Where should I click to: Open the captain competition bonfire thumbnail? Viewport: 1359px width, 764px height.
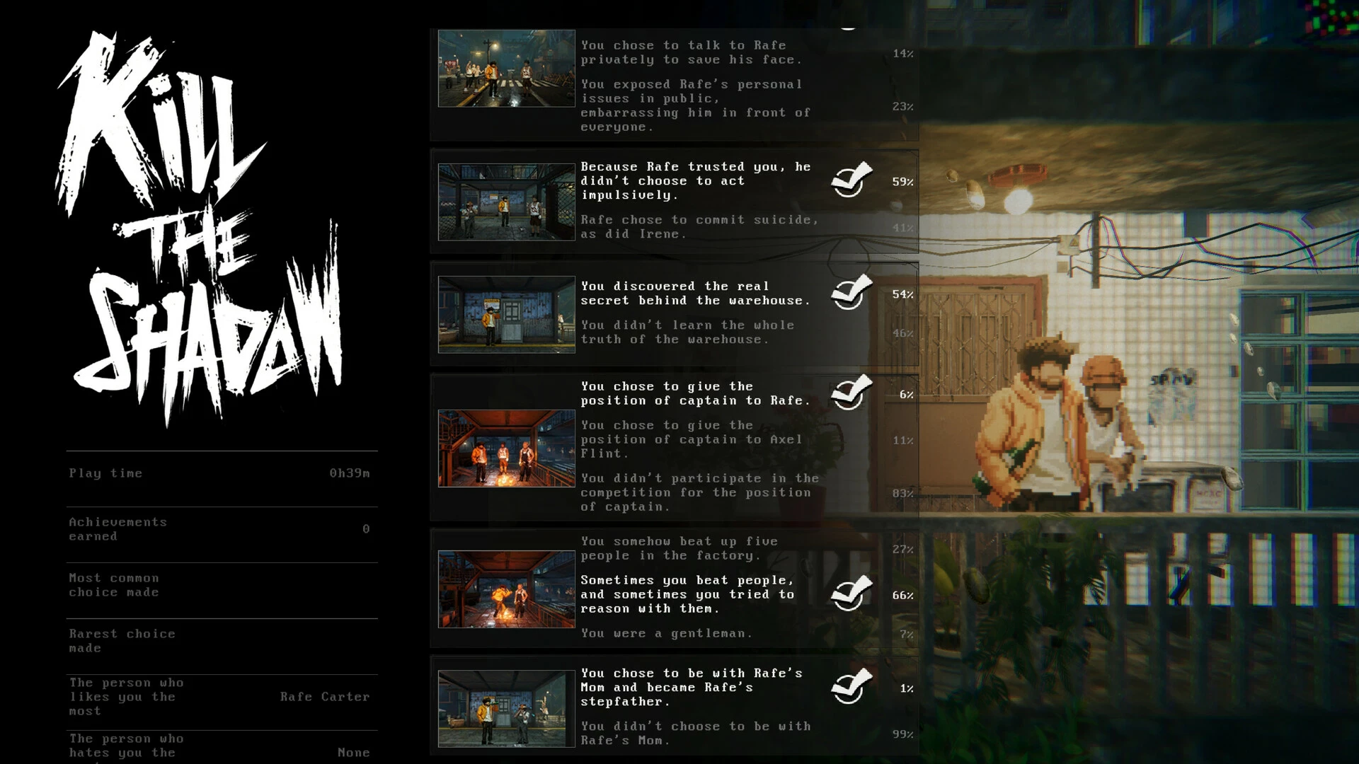pyautogui.click(x=507, y=448)
